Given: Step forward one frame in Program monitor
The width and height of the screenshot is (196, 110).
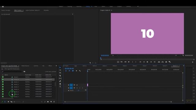Looking at the screenshot, I should tap(151, 62).
